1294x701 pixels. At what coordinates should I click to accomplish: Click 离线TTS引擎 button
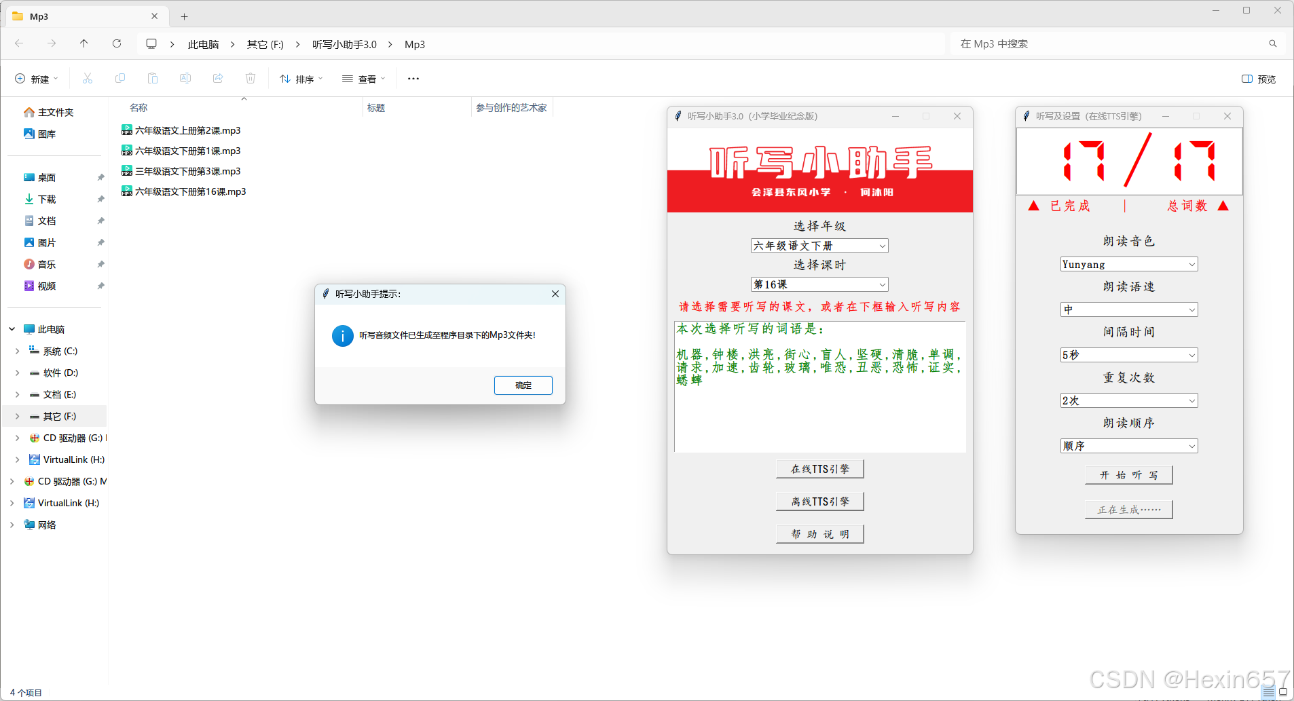820,501
